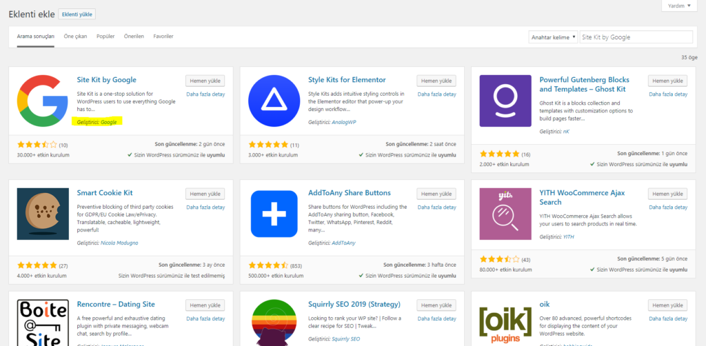Switch to Popüler tab
Screen dimensions: 706x346
pos(105,37)
